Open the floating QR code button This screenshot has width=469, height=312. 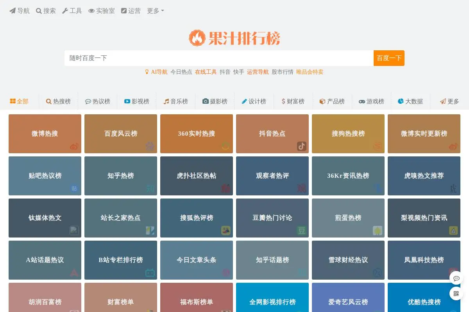pyautogui.click(x=456, y=293)
